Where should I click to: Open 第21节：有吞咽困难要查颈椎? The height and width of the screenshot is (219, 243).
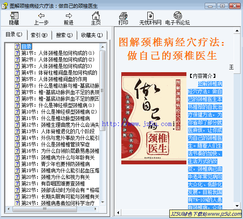click(x=53, y=184)
